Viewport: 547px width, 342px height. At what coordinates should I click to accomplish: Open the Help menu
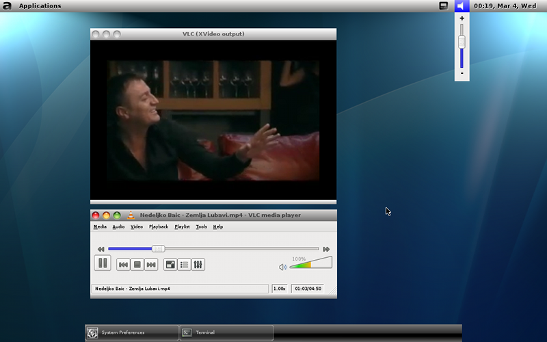217,227
